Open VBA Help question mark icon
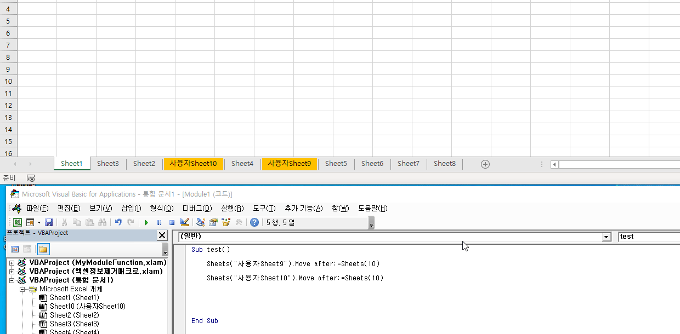Viewport: 680px width, 334px height. [254, 222]
